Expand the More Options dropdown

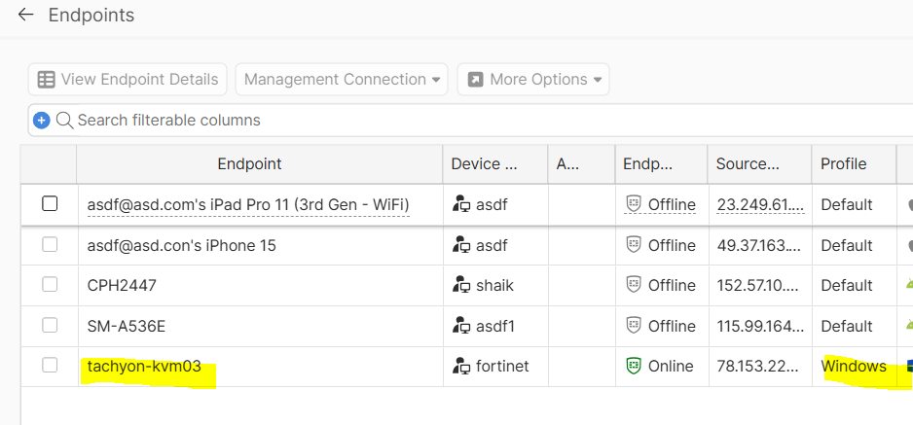pyautogui.click(x=533, y=80)
